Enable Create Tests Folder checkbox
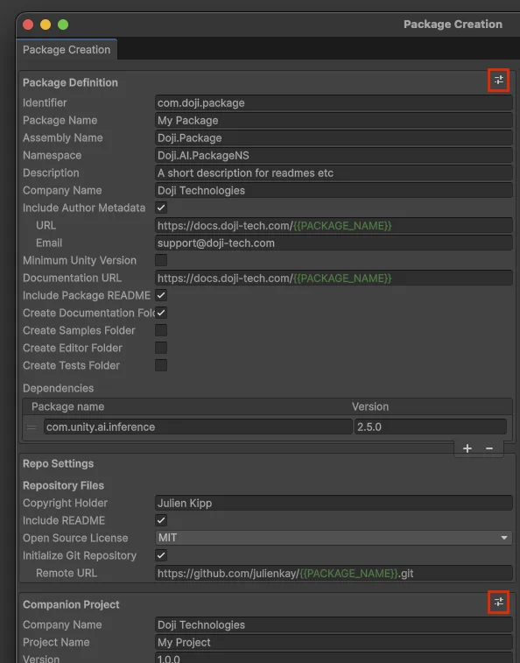520x663 pixels. point(161,365)
